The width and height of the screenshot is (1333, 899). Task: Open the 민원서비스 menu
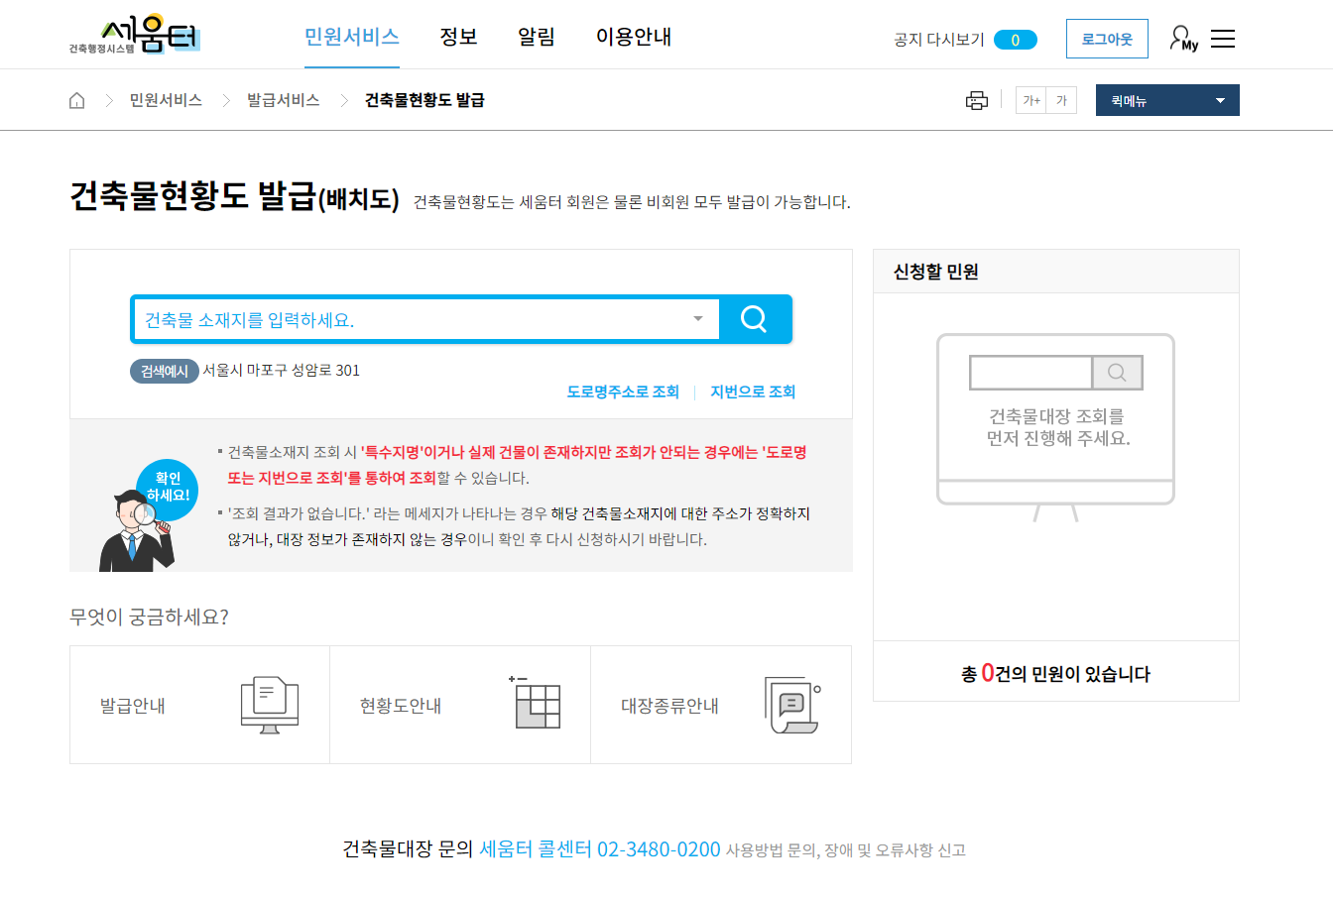click(351, 37)
